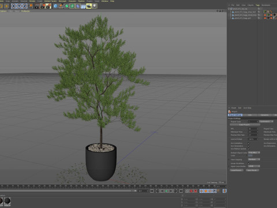Click green leaf texture tag, first child
This screenshot has height=208, width=277.
265,12
